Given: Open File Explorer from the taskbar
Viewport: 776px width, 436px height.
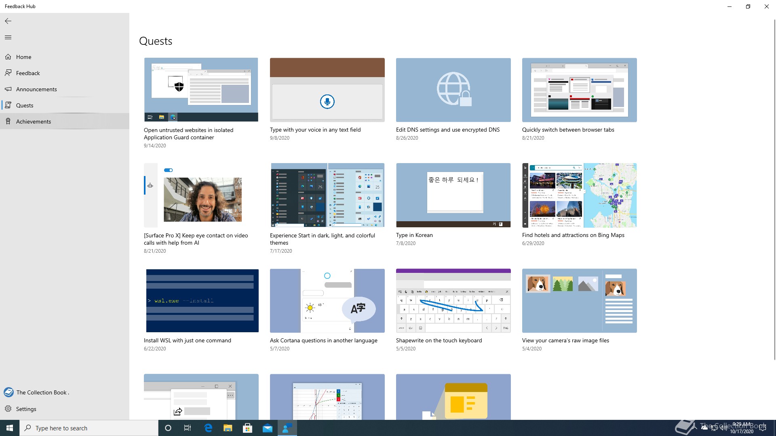Looking at the screenshot, I should click(228, 428).
